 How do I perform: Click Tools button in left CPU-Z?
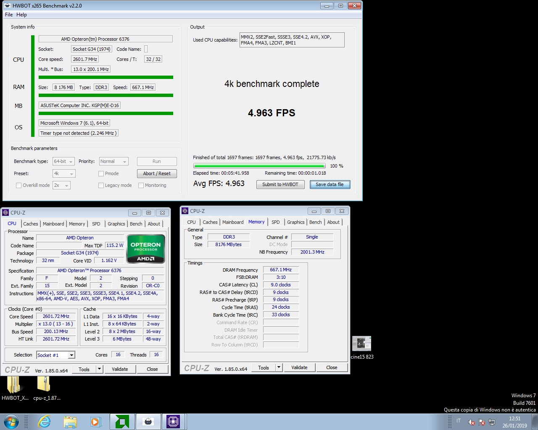(84, 370)
